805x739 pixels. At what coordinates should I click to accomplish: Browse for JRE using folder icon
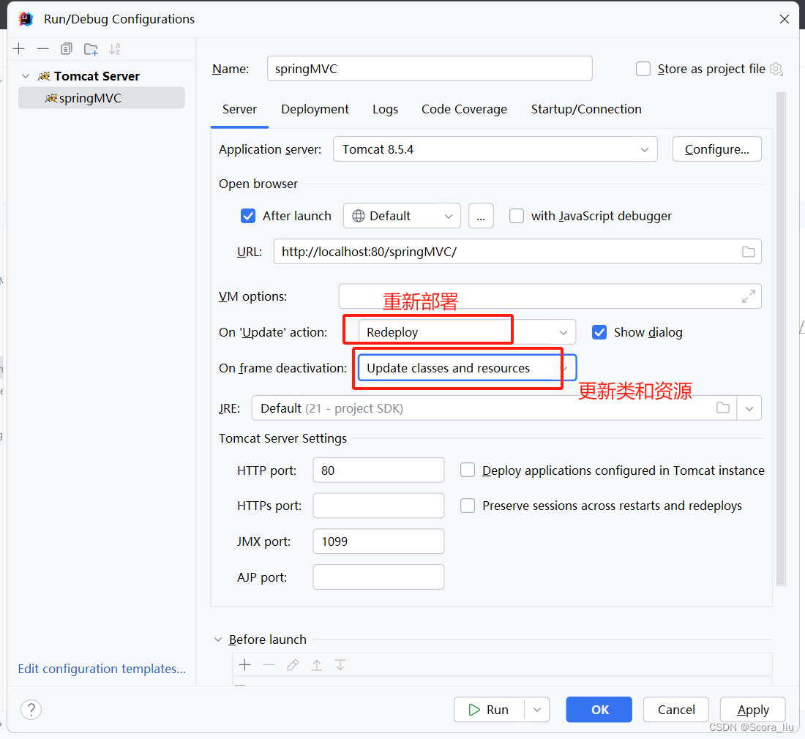[x=723, y=408]
